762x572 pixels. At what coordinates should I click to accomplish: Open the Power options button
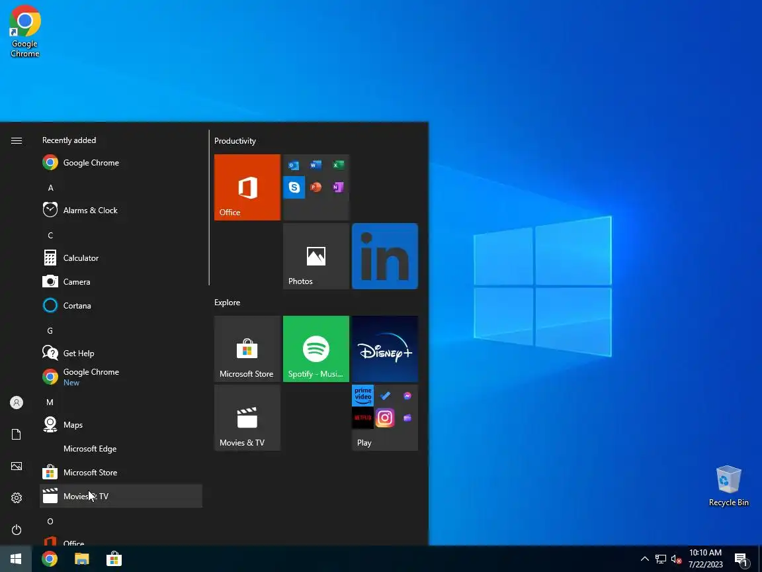(16, 529)
